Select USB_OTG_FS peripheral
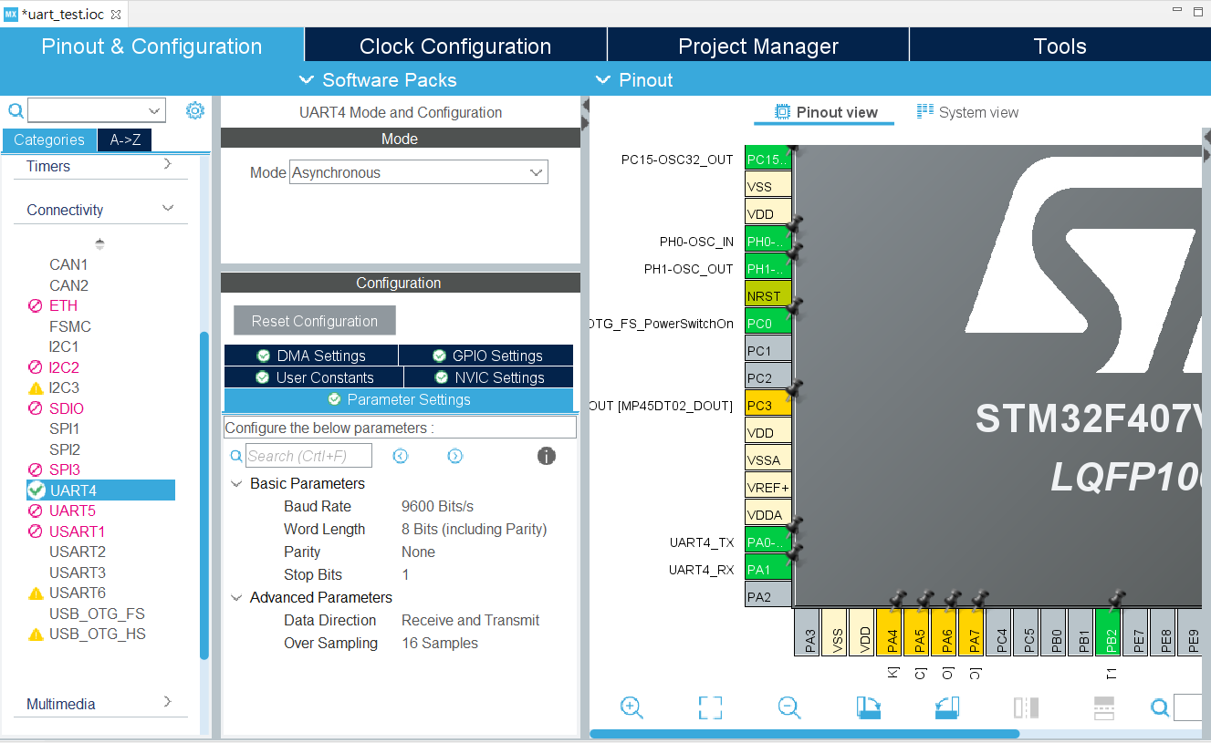Viewport: 1211px width, 743px height. coord(97,614)
